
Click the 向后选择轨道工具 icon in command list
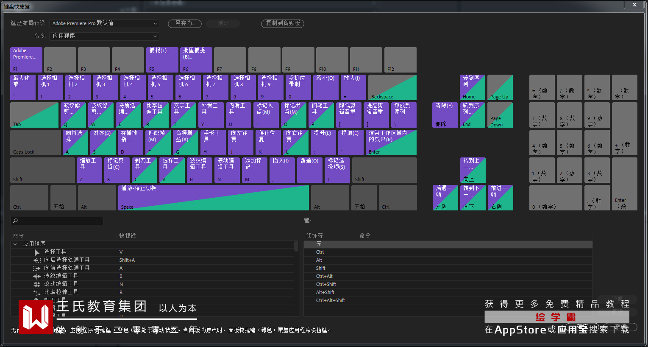(x=37, y=260)
